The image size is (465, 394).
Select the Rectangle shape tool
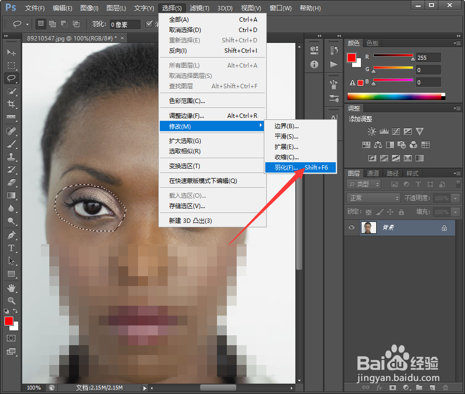[11, 274]
